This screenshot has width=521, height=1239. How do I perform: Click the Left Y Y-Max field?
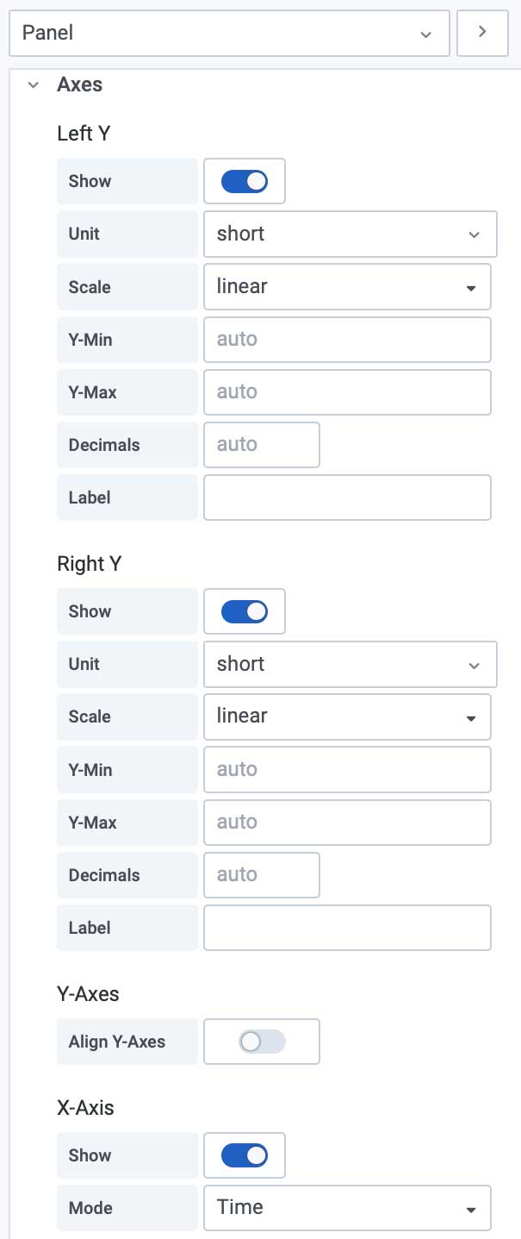click(x=347, y=391)
